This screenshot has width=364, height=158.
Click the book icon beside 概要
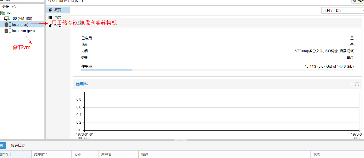click(x=50, y=10)
